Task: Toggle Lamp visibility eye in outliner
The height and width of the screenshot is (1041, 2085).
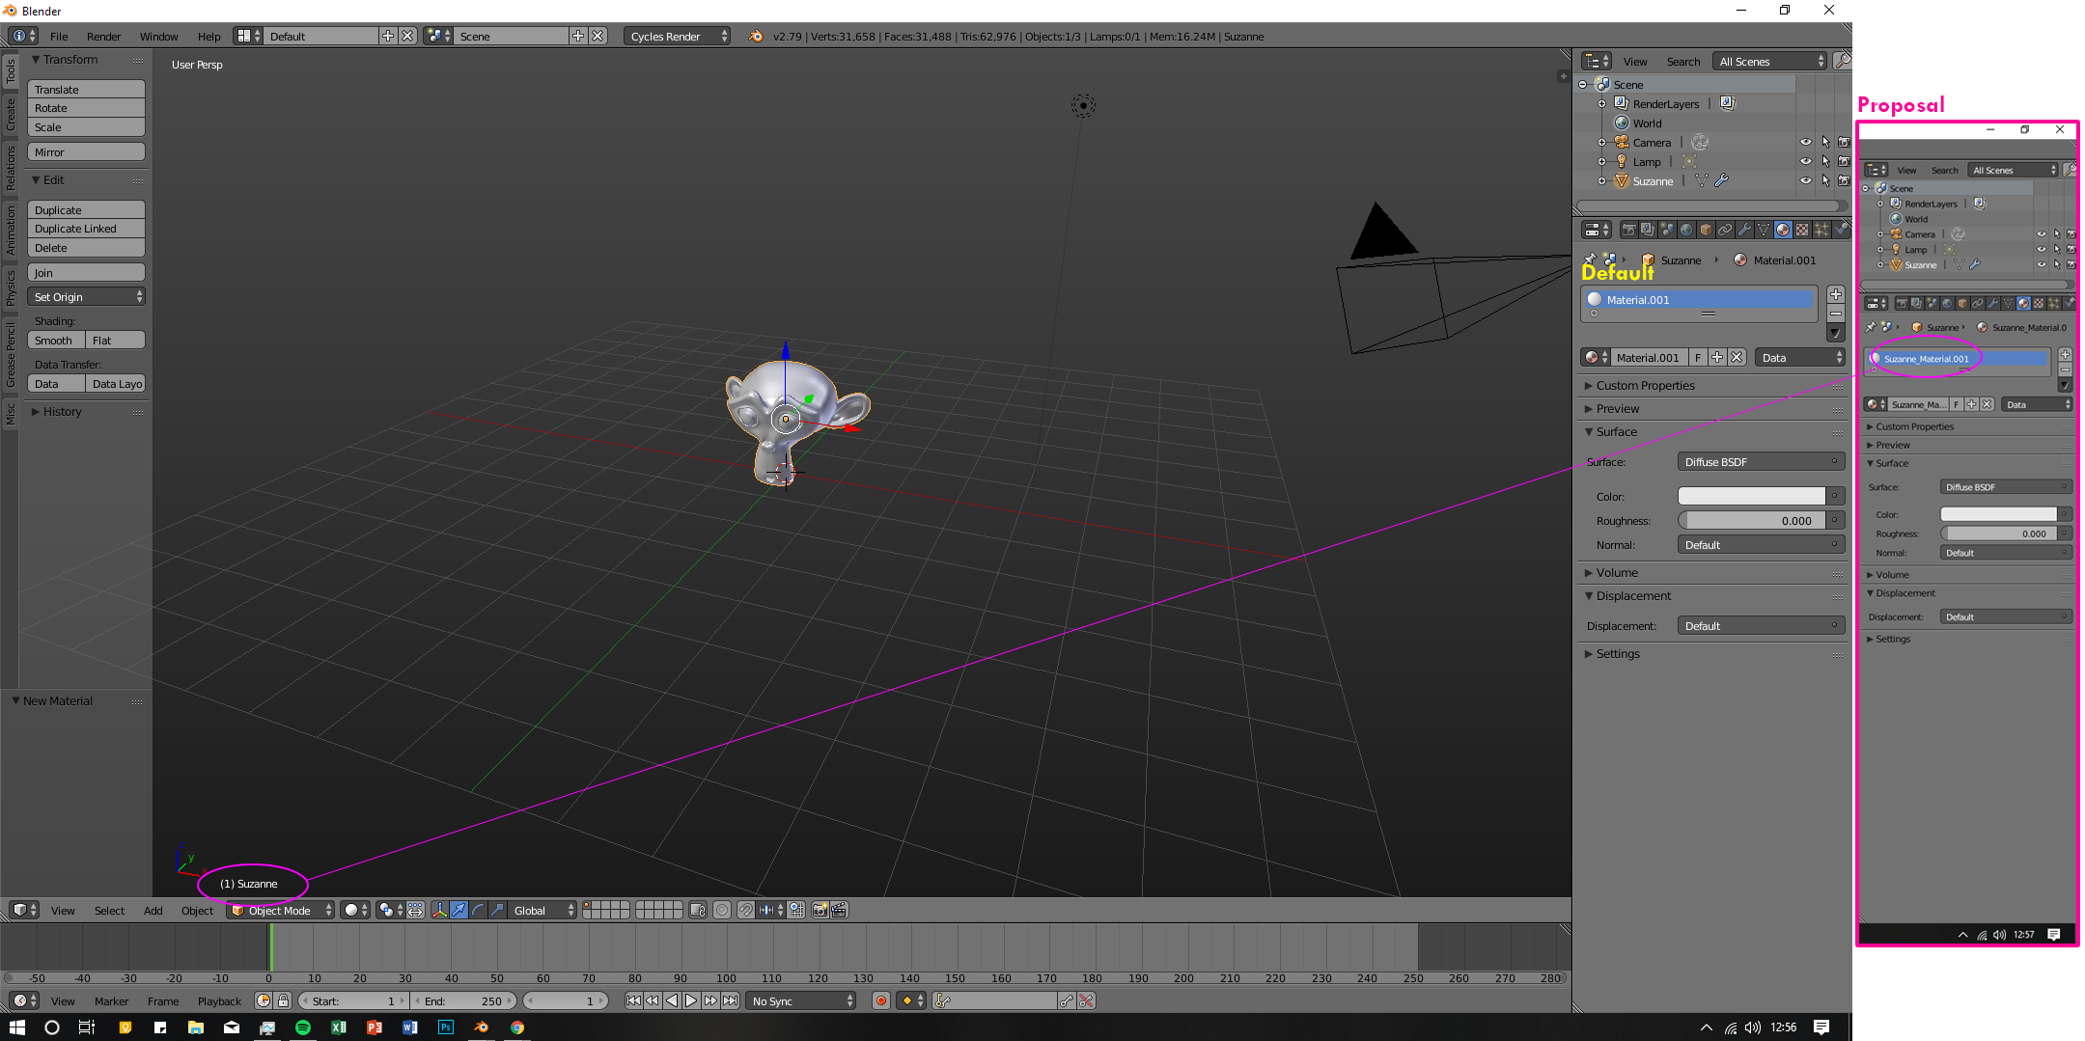Action: click(1806, 162)
